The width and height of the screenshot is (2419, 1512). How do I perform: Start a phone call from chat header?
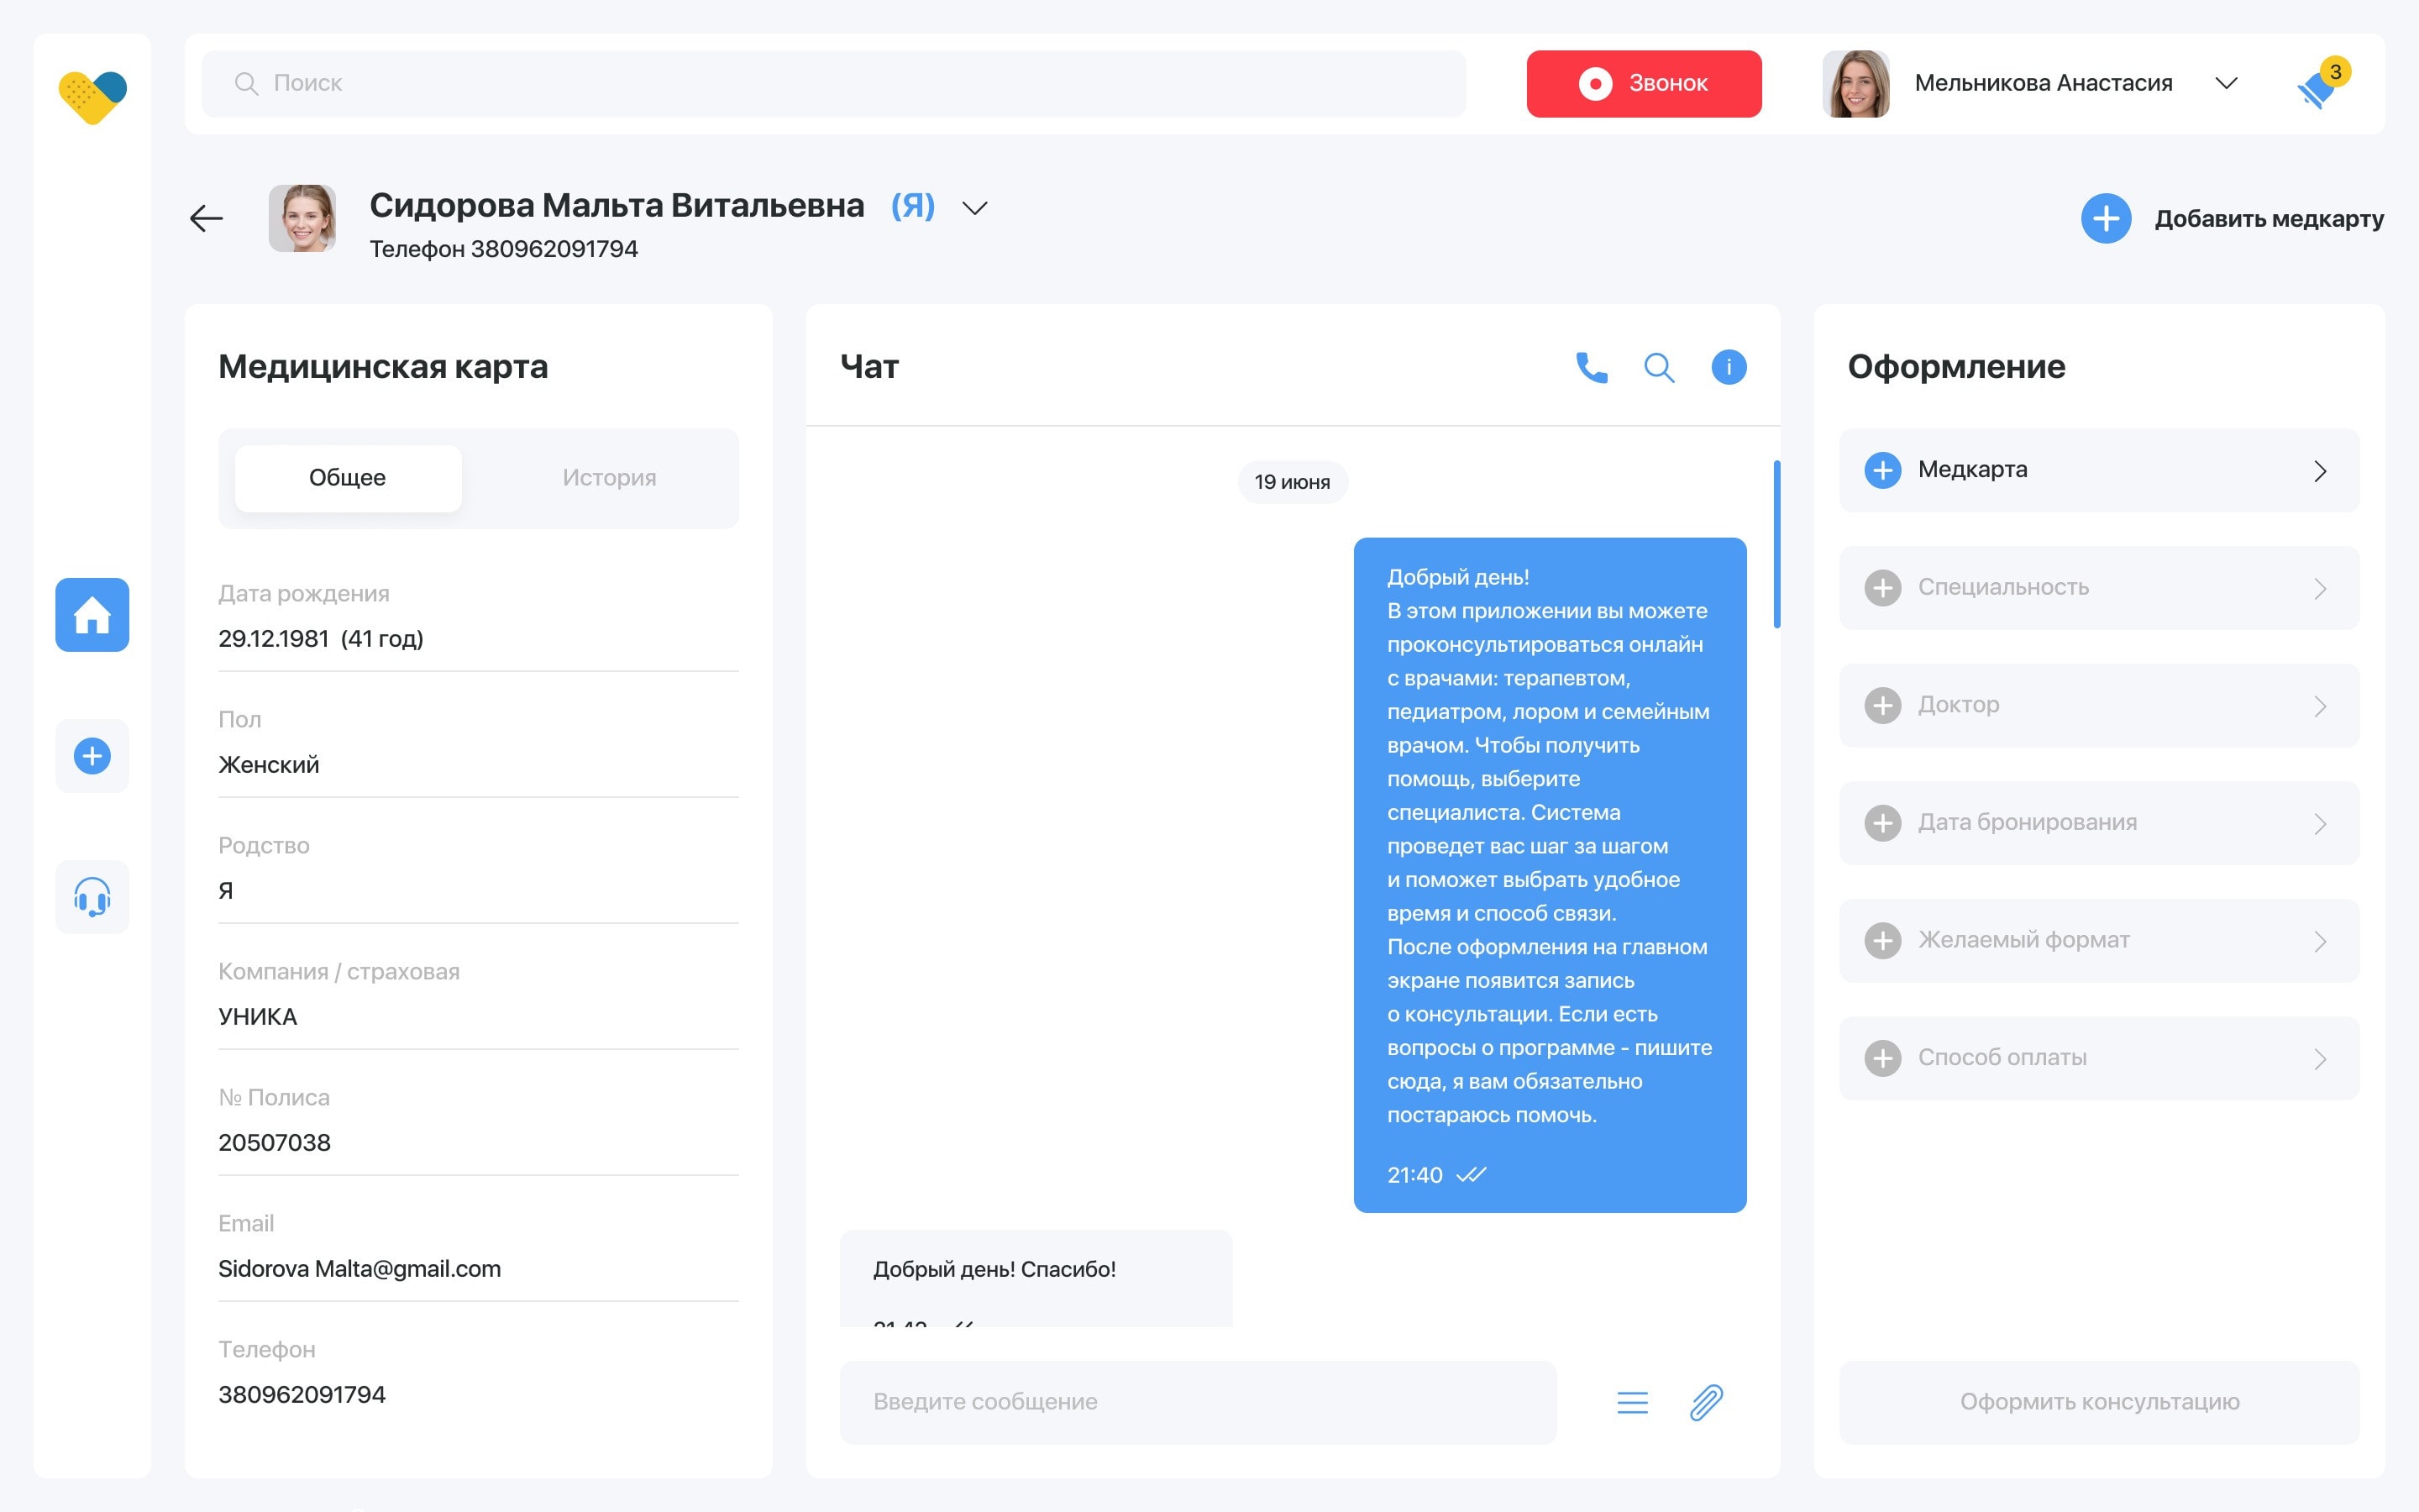coord(1592,367)
